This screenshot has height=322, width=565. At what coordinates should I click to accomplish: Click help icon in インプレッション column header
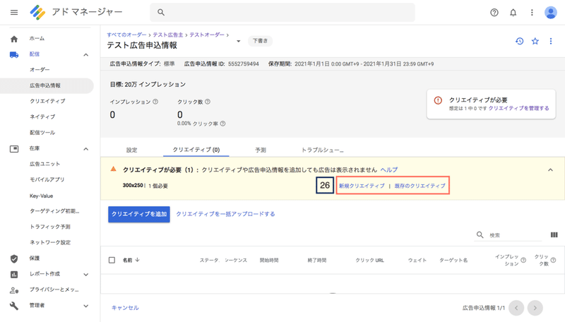point(523,260)
